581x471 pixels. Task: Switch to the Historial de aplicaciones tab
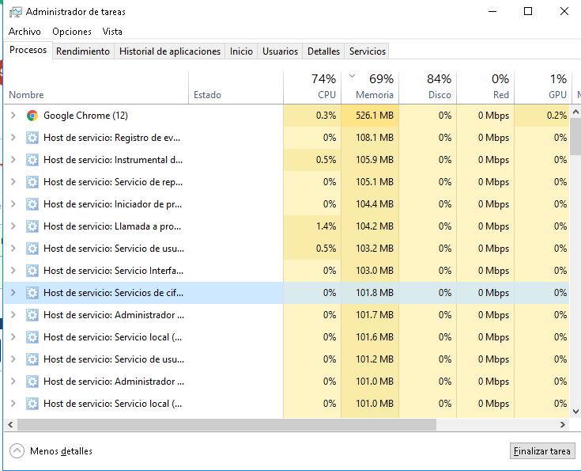click(x=170, y=51)
